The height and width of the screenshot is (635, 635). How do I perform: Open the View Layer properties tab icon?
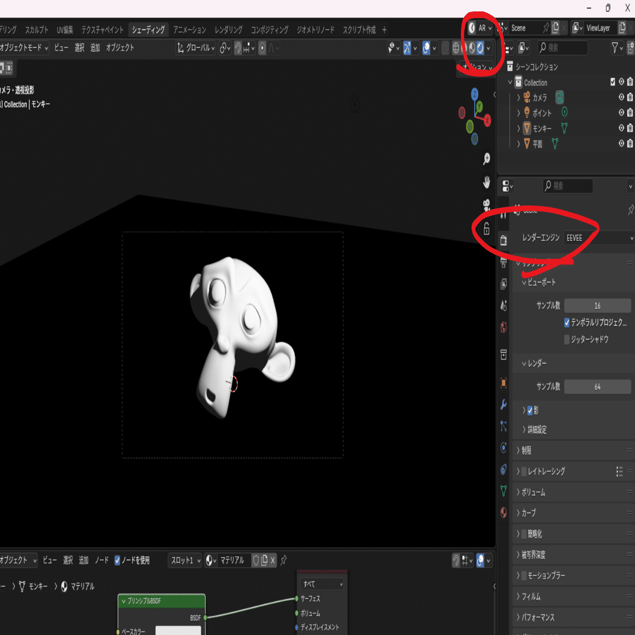pos(504,284)
